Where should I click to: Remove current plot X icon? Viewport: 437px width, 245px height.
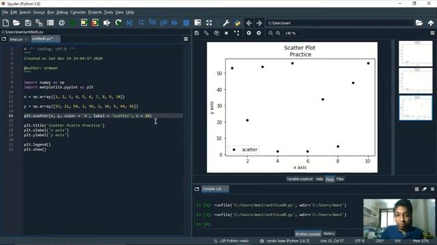click(x=226, y=33)
